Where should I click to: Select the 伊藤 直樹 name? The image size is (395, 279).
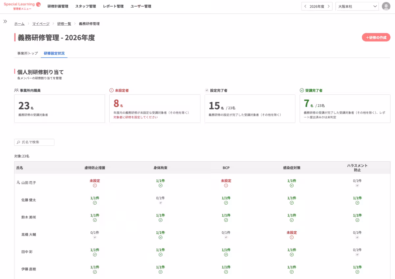click(x=29, y=269)
